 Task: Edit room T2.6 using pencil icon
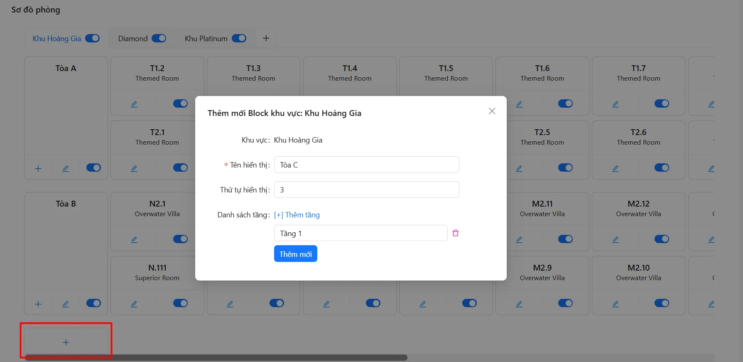615,168
